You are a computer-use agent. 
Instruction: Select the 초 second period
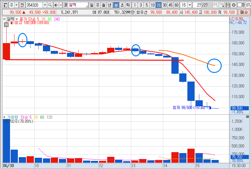click(122, 5)
